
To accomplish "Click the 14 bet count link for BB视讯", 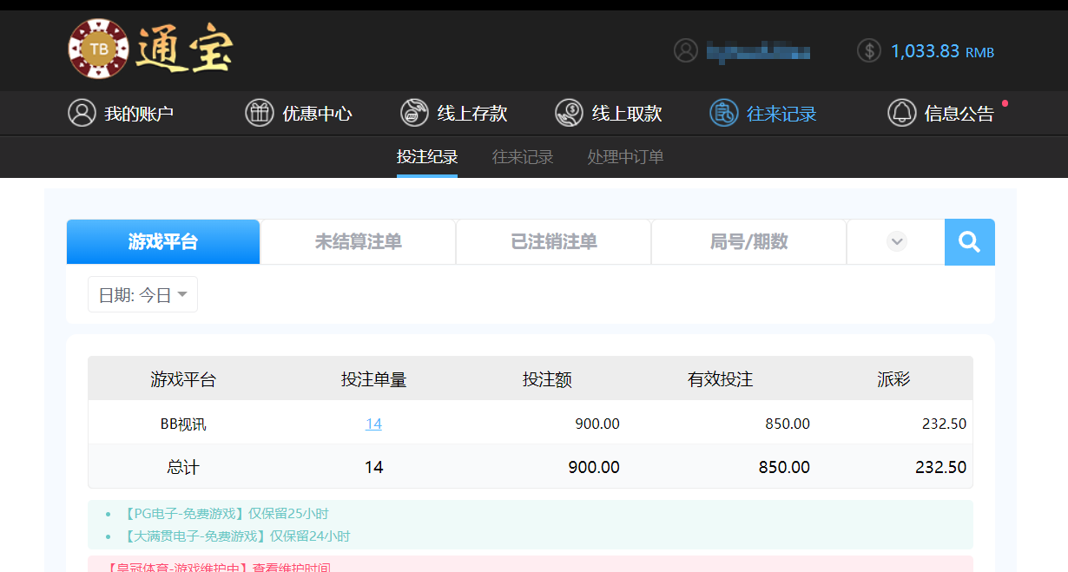I will tap(373, 423).
